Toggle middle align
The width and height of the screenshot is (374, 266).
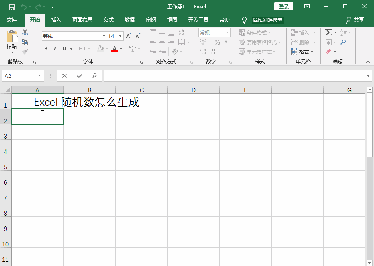pos(162,32)
